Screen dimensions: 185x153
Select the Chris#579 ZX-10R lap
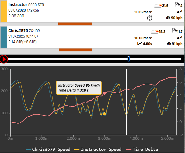tap(25, 31)
